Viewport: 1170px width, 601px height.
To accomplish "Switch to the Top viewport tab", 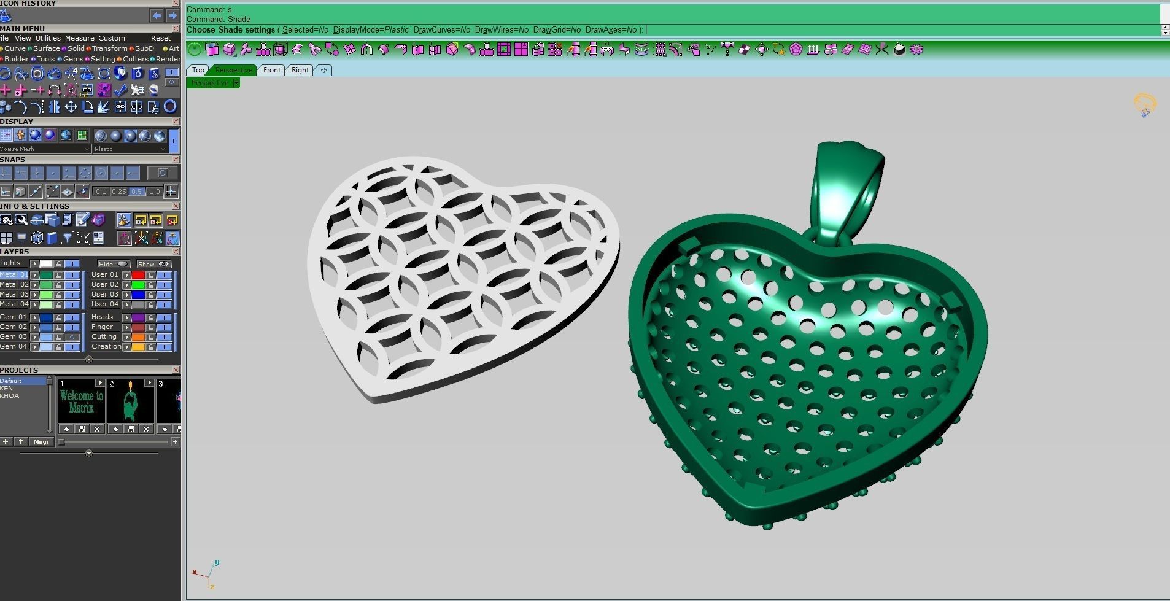I will (x=198, y=70).
